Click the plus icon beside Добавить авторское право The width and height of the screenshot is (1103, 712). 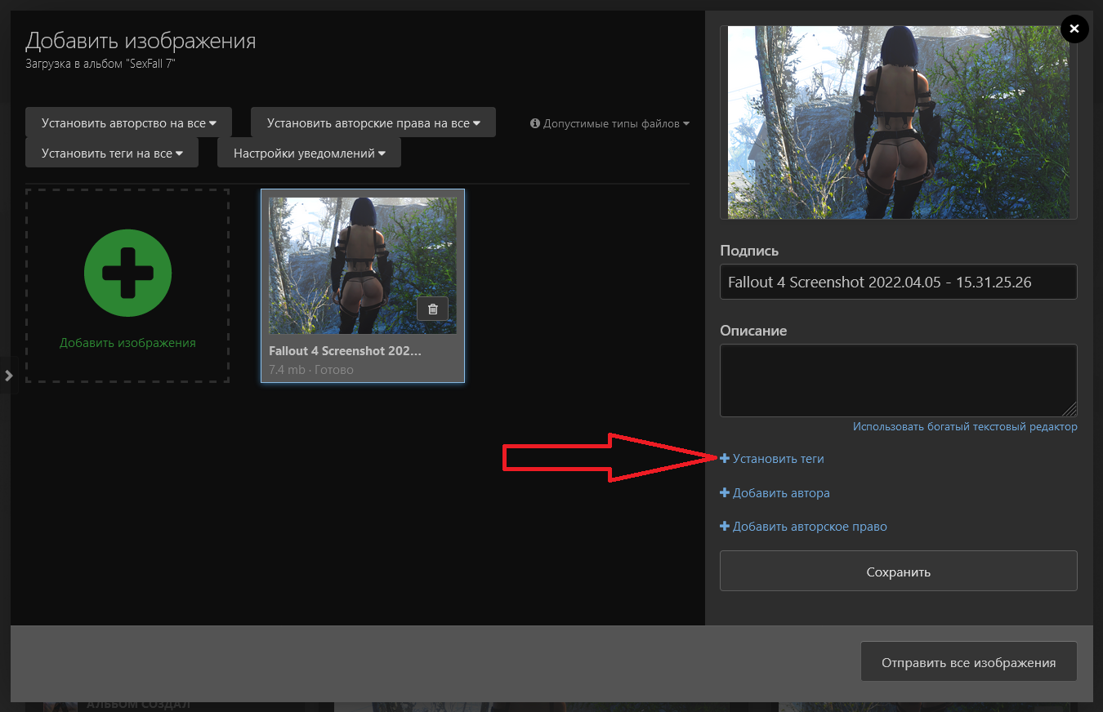click(x=724, y=527)
